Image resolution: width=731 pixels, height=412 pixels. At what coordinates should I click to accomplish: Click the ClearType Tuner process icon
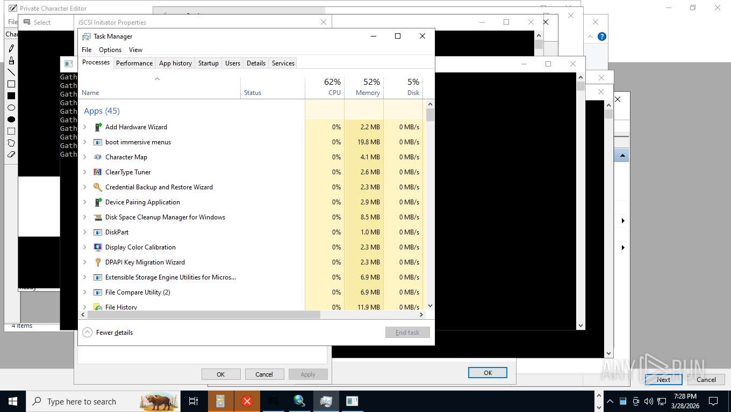(x=98, y=172)
